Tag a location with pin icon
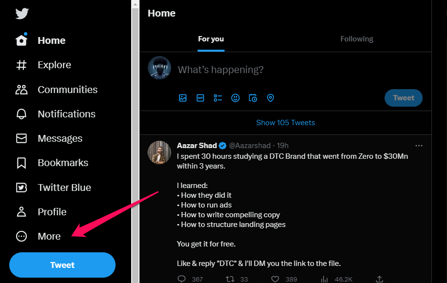 [x=270, y=98]
